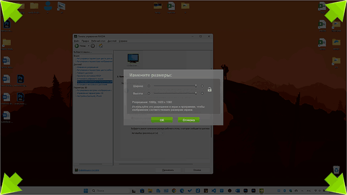Click the forward navigation arrow icon
The width and height of the screenshot is (347, 195).
93,46
